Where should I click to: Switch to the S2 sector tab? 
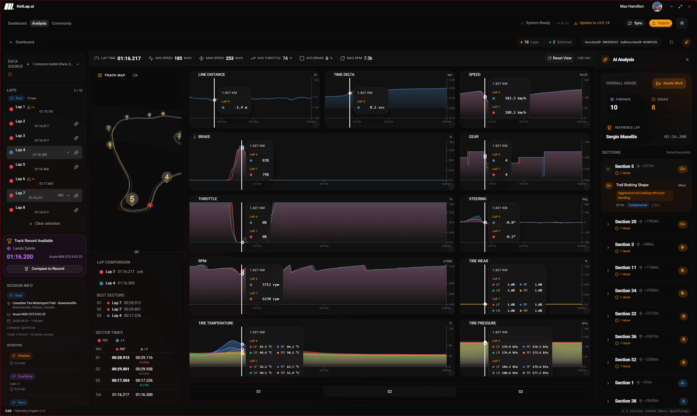pyautogui.click(x=389, y=391)
